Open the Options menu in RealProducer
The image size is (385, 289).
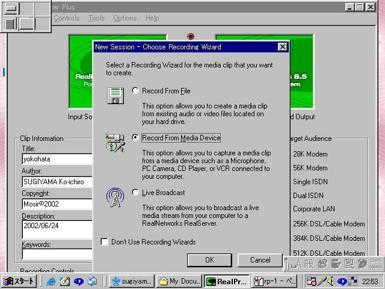[x=125, y=18]
